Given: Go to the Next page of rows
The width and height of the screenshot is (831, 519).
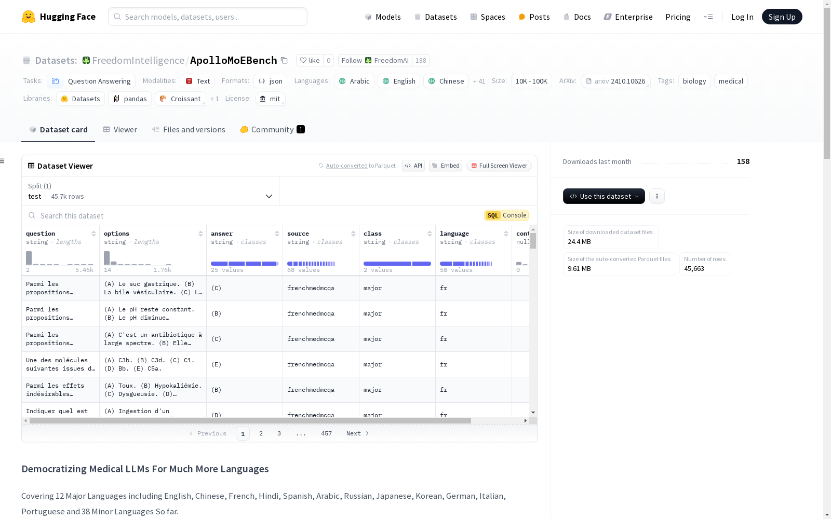Looking at the screenshot, I should point(357,433).
